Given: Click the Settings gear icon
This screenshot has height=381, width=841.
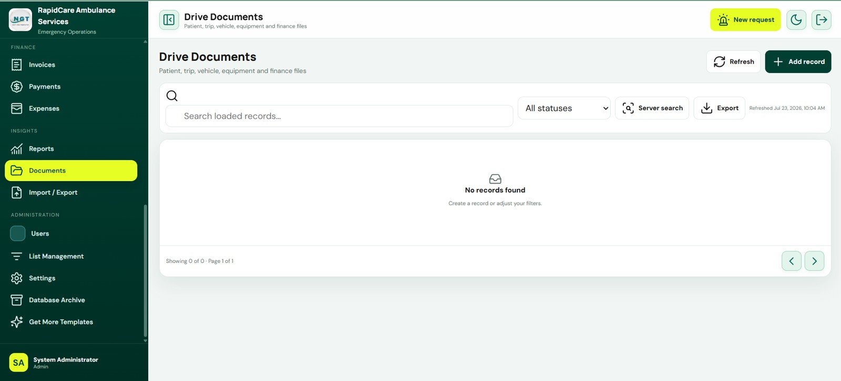Looking at the screenshot, I should point(17,278).
